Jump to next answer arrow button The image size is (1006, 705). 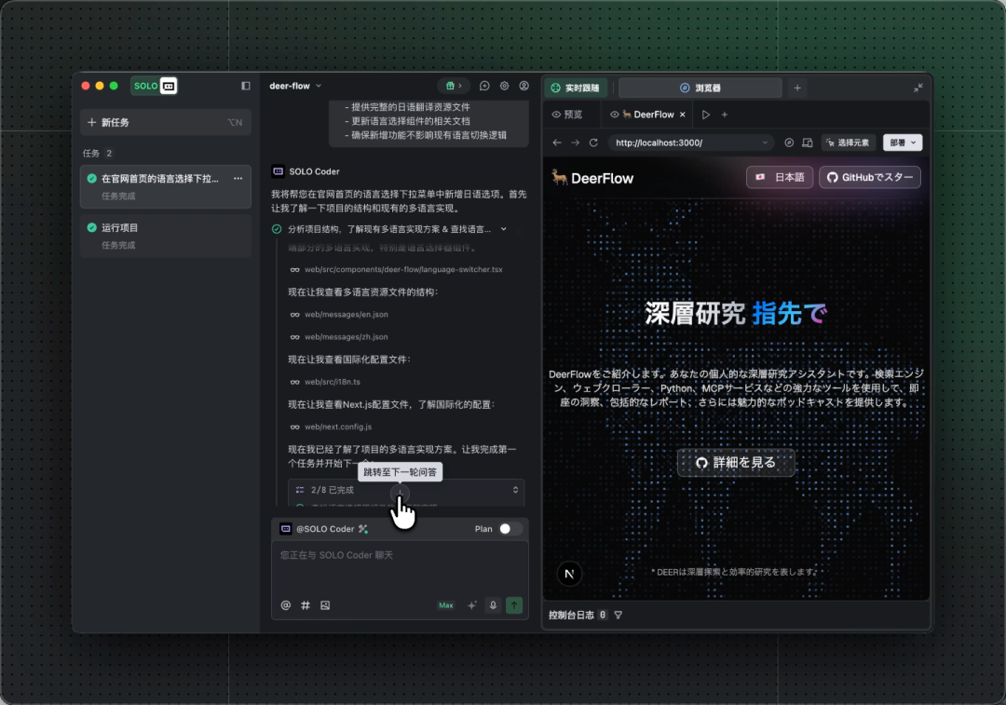[400, 494]
